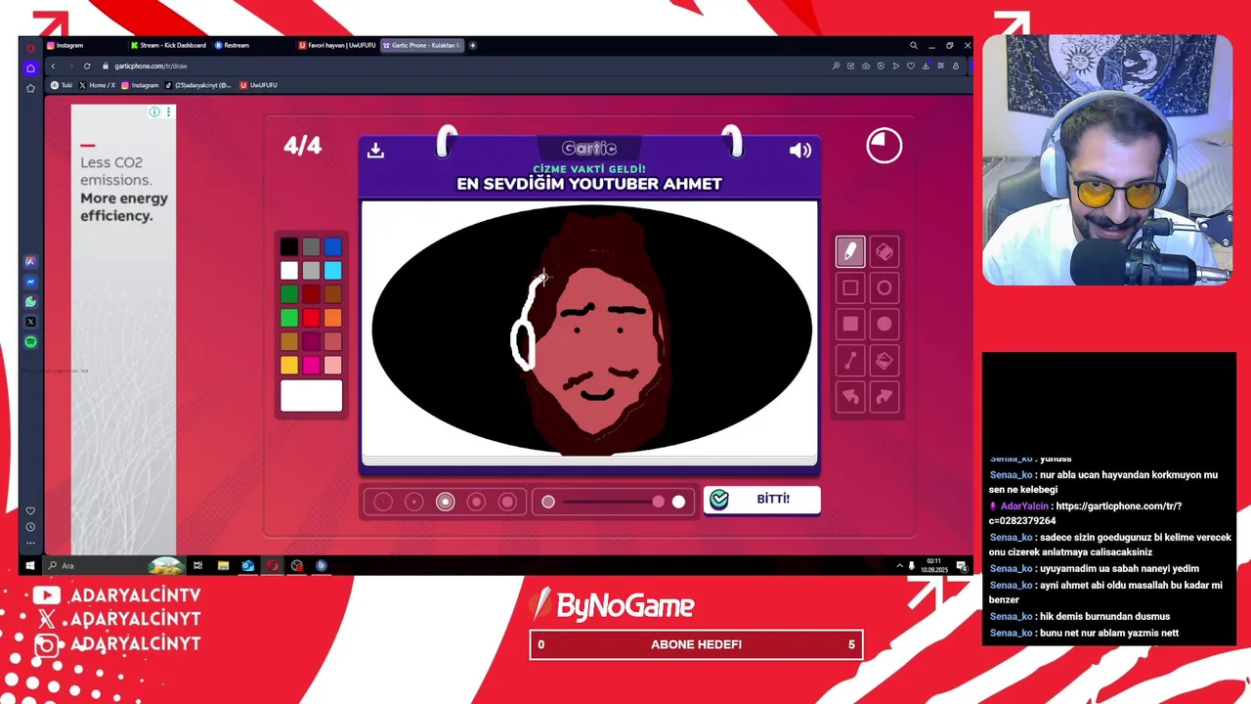Pick the filled circle tool
The width and height of the screenshot is (1251, 704).
coord(884,324)
